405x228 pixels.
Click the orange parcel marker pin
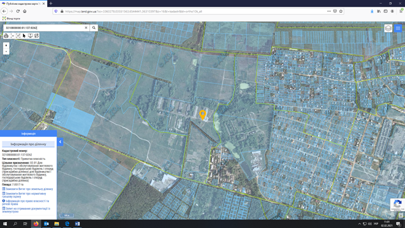[x=203, y=115]
